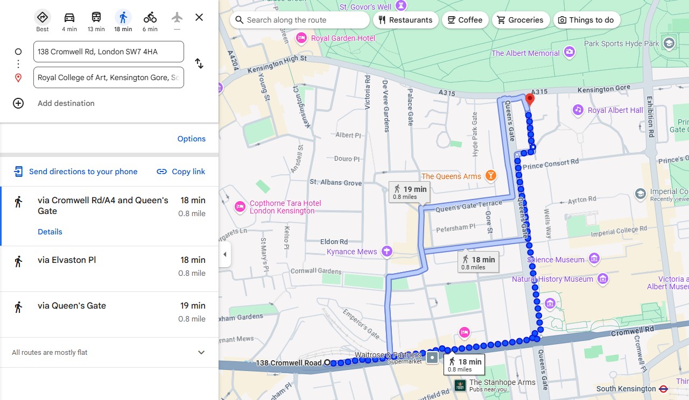Expand 'All routes are mostly flat' details
Image resolution: width=689 pixels, height=400 pixels.
[x=201, y=352]
